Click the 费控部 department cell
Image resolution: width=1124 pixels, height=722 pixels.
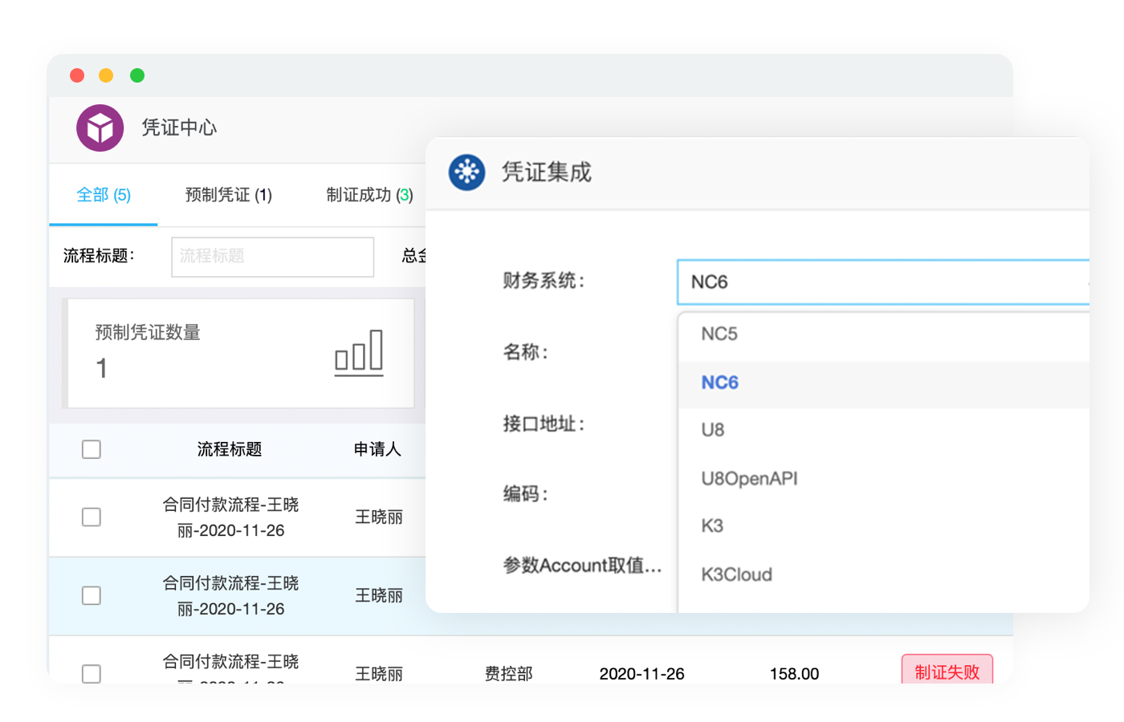click(x=508, y=674)
